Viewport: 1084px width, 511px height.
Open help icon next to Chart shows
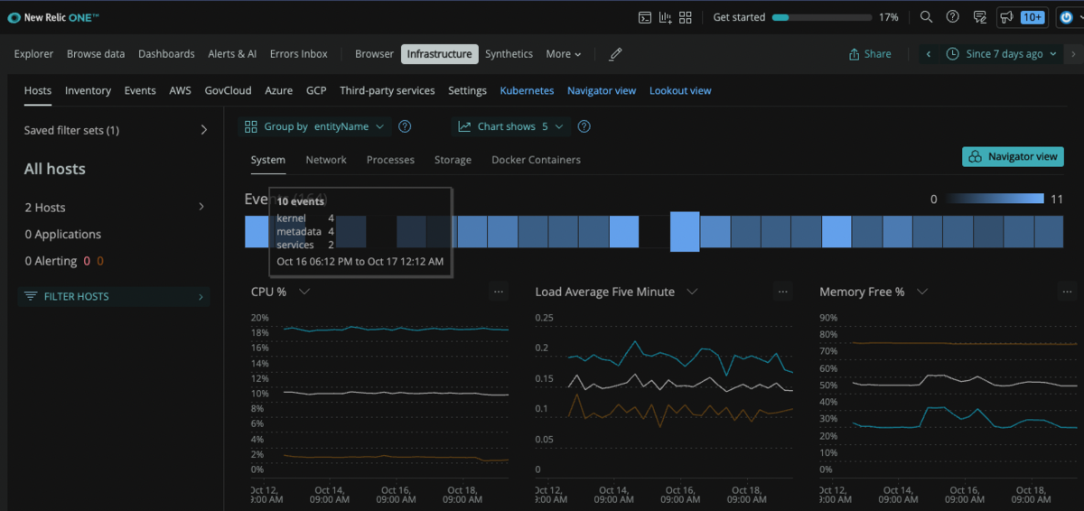[x=584, y=126]
